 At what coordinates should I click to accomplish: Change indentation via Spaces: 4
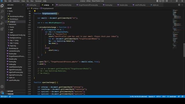click(151, 96)
